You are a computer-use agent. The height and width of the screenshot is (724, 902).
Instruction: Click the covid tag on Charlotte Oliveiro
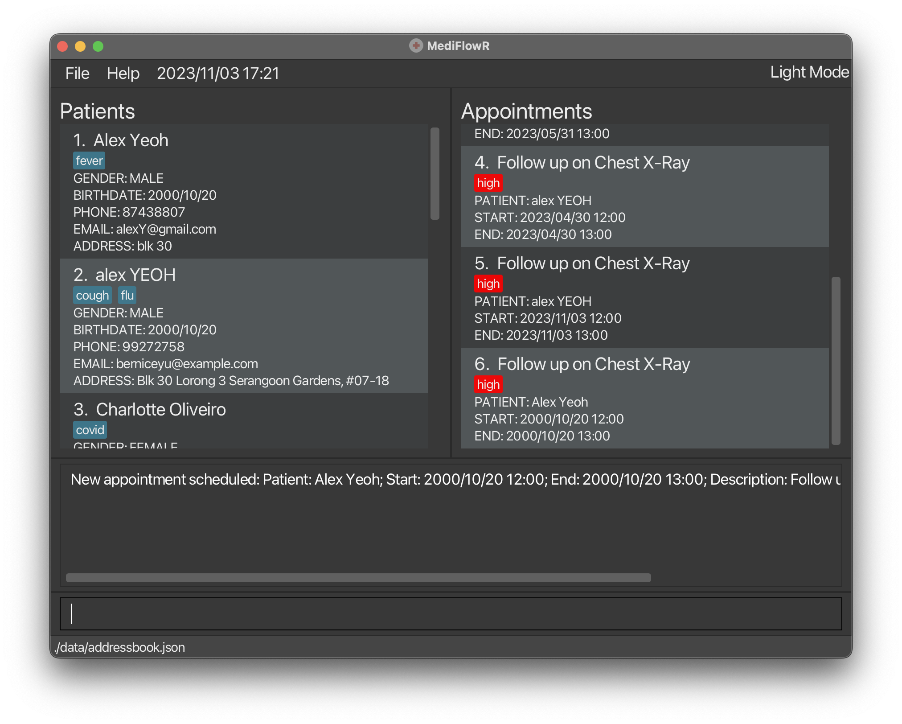point(90,430)
